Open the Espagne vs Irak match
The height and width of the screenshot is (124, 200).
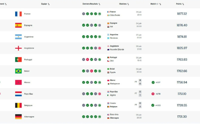click(x=124, y=25)
